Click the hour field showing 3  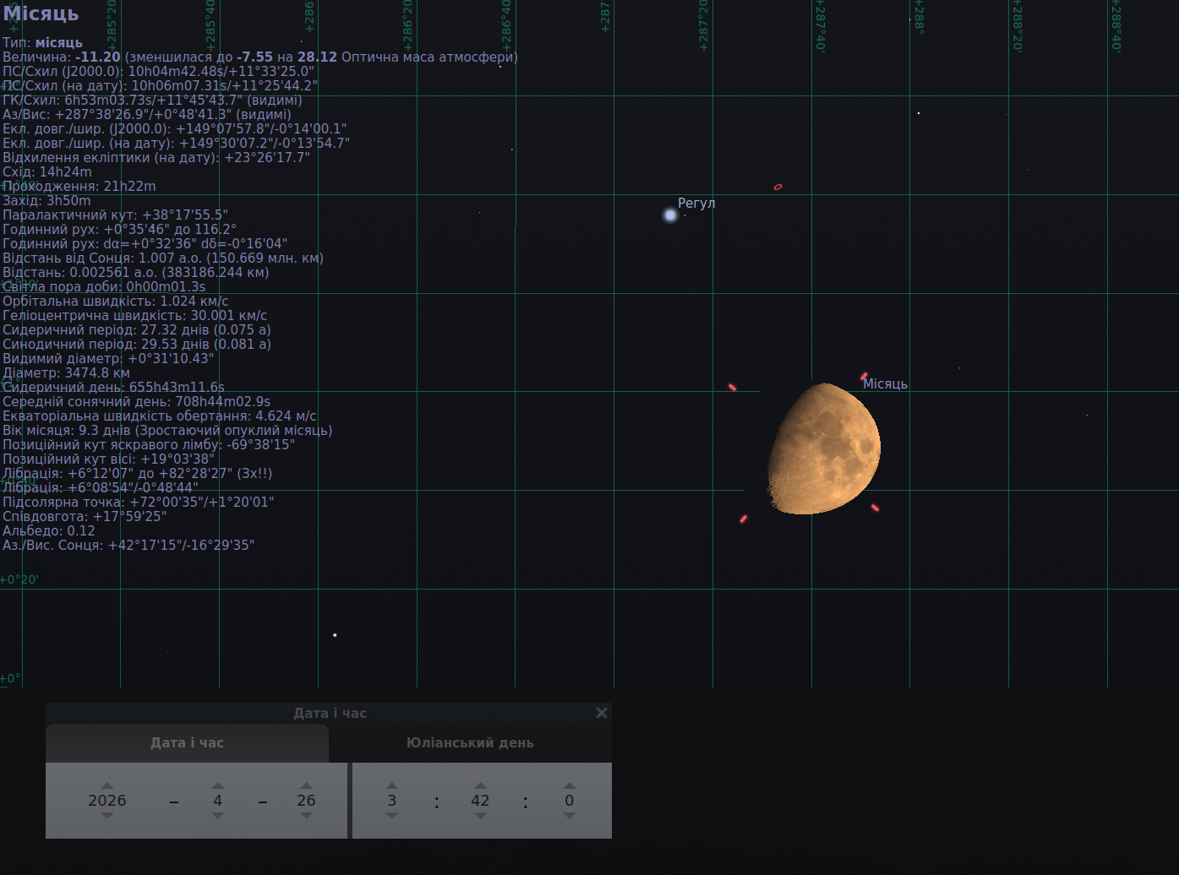391,801
